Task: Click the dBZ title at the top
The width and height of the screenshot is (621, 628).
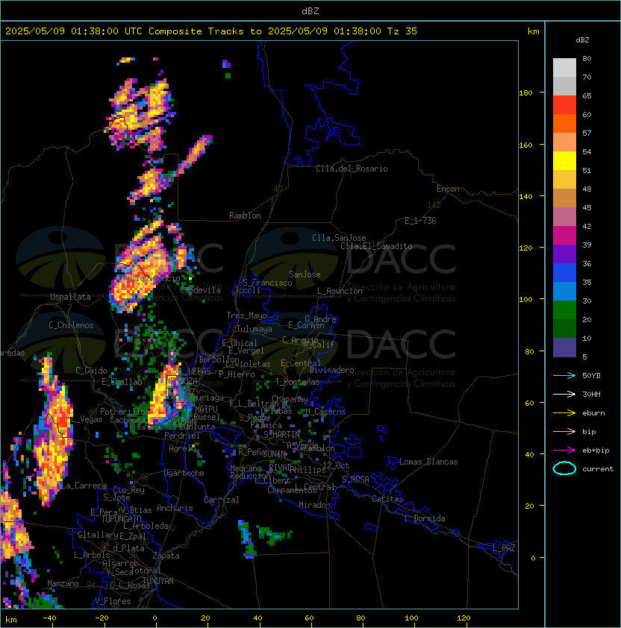Action: [x=310, y=10]
